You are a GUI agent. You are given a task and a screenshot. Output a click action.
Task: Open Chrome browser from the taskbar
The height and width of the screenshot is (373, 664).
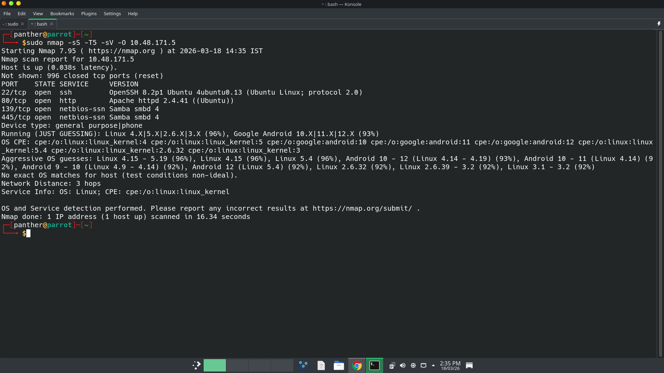pos(357,365)
